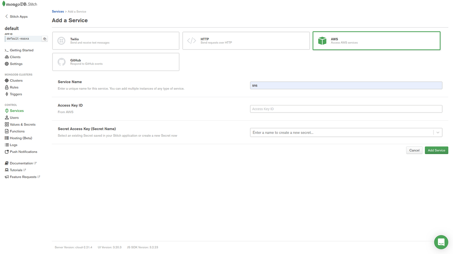Viewport: 453px width, 254px height.
Task: Expand the Secret Access Key dropdown
Action: (437, 132)
